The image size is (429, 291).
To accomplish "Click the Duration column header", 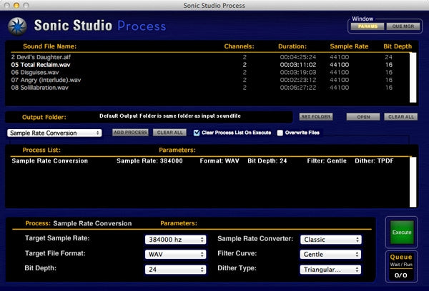I will pos(292,46).
